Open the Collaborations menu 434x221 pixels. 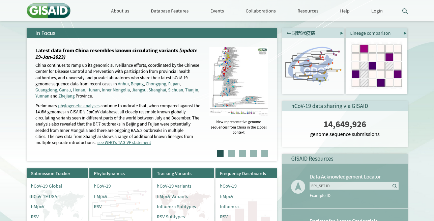[261, 11]
